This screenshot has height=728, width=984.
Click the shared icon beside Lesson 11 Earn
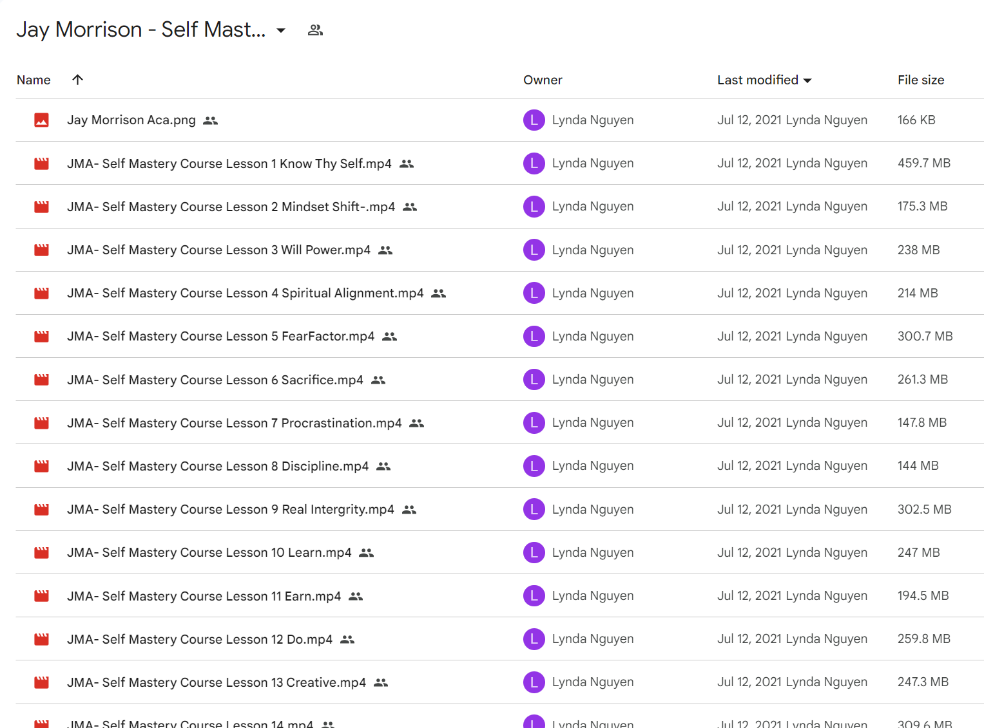[356, 596]
